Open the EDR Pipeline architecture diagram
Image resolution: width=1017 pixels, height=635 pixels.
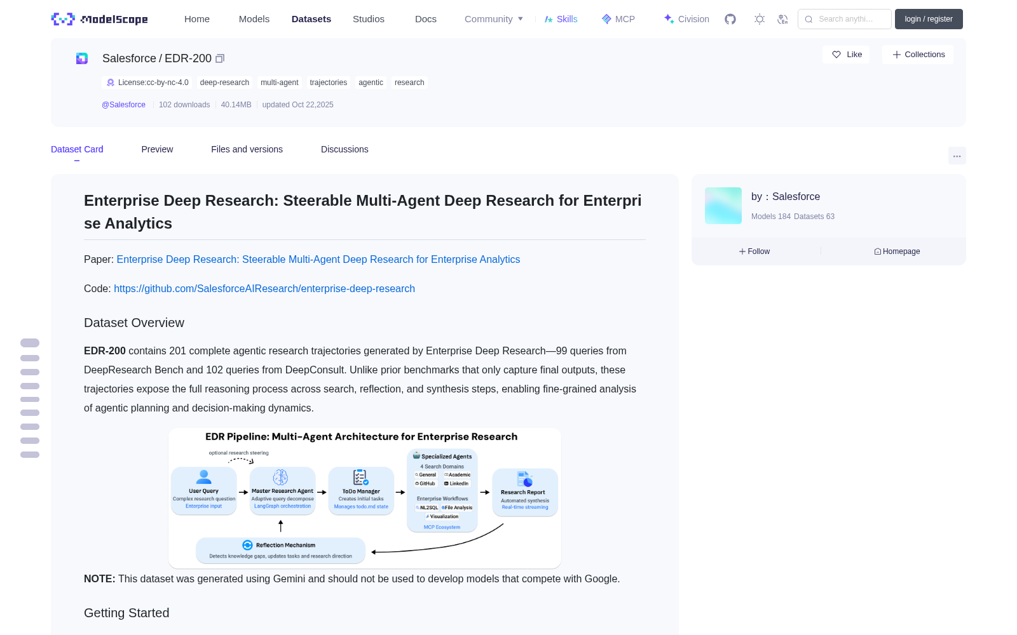click(365, 498)
